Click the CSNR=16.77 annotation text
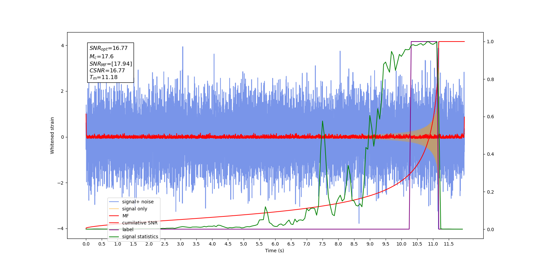The image size is (537, 268). pos(107,71)
